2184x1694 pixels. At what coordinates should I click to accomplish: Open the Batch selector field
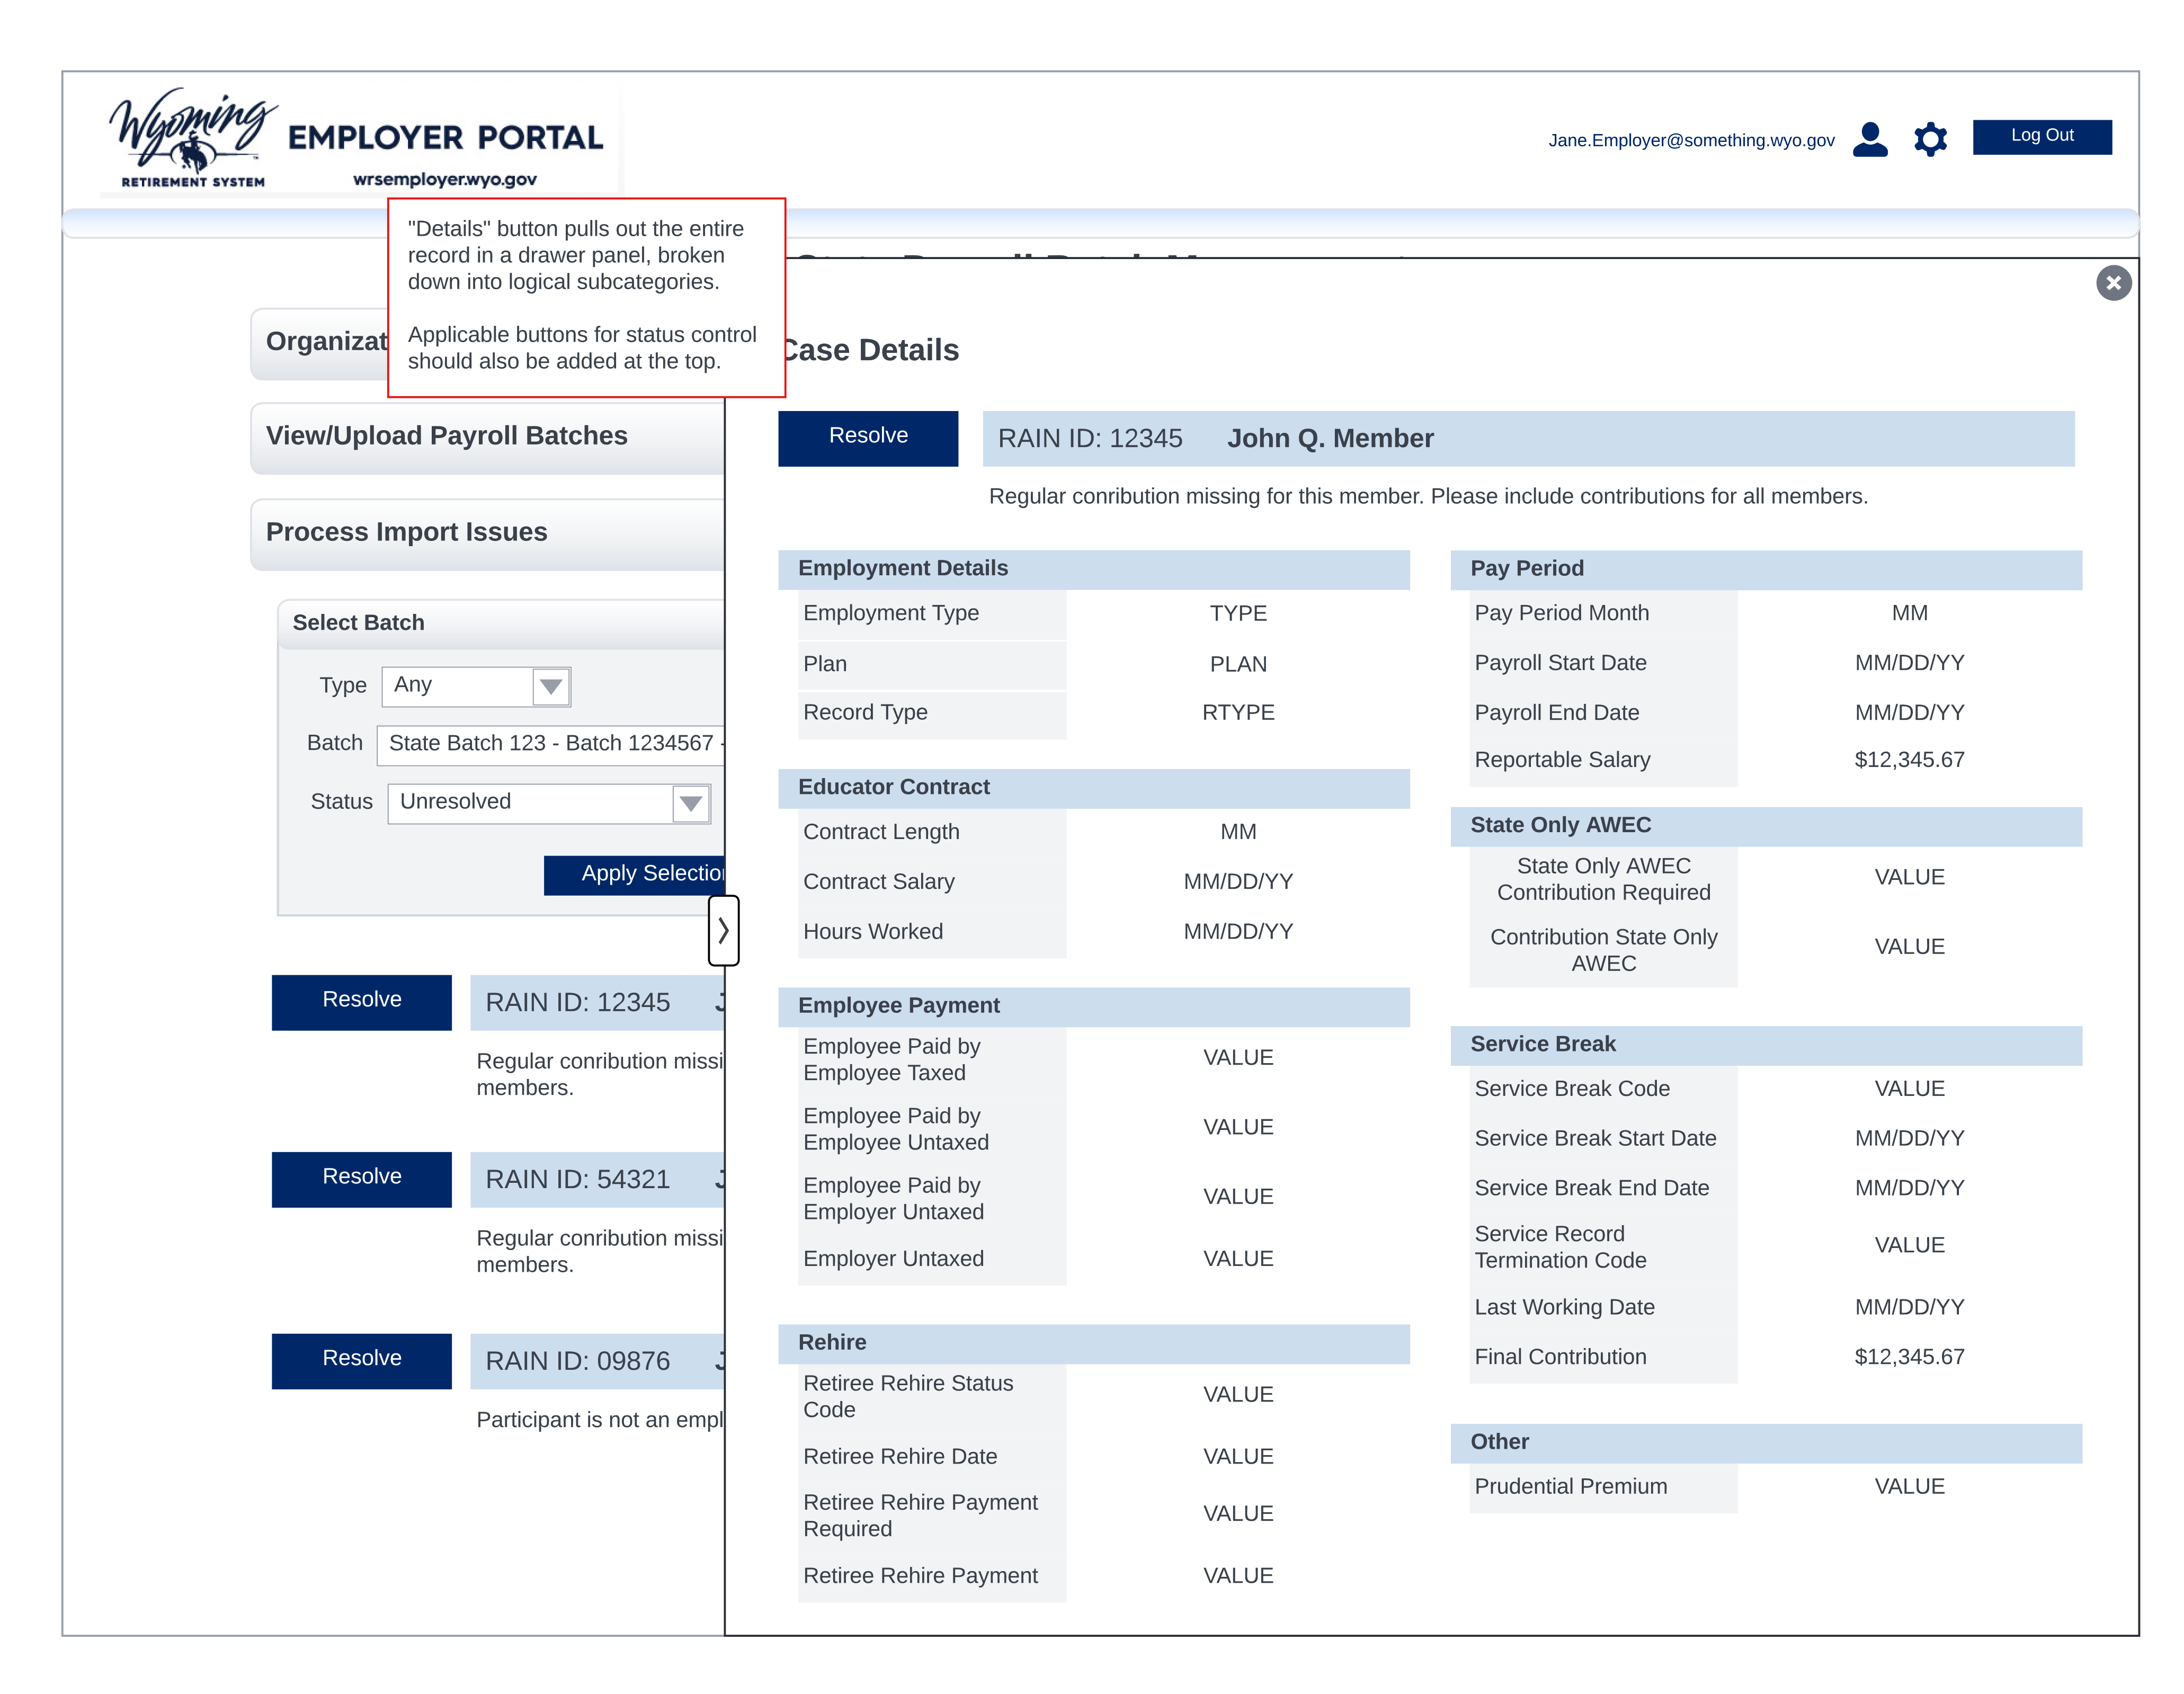pyautogui.click(x=551, y=745)
